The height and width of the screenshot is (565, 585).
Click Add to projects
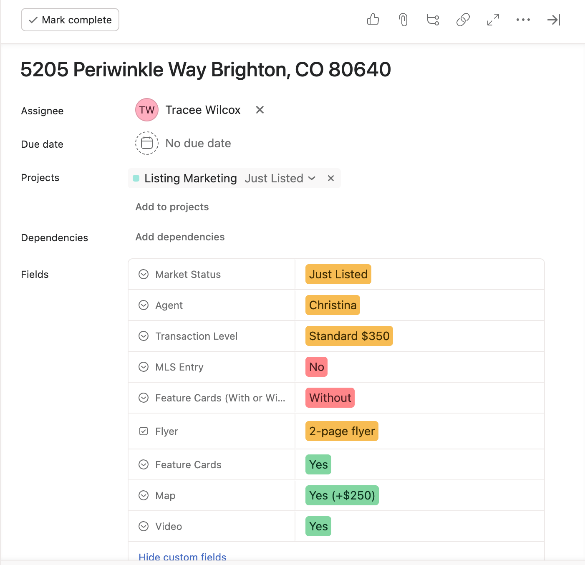172,207
